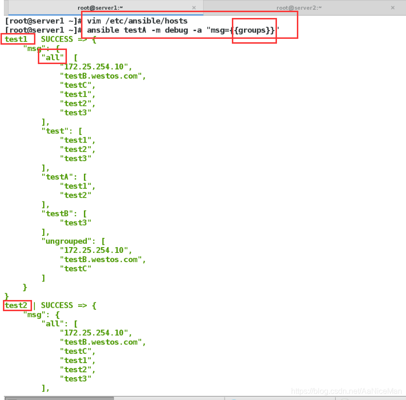Click the "testB" group key

[x=57, y=214]
